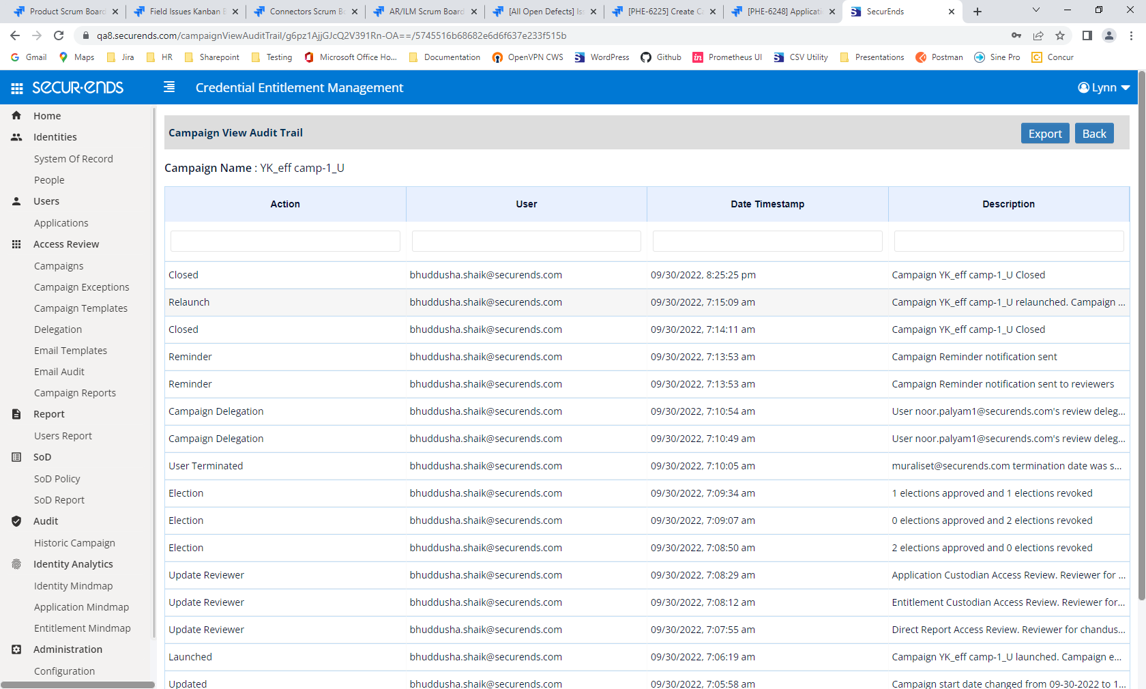
Task: Open the browser tab search chevron
Action: click(x=1035, y=11)
